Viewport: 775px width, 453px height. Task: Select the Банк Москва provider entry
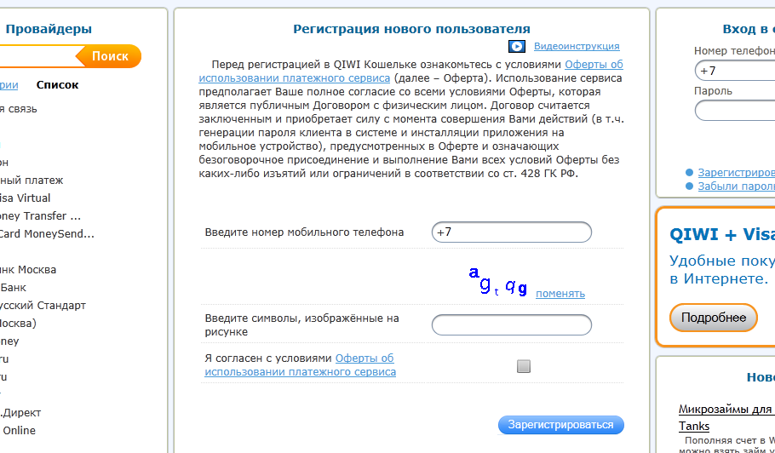click(28, 270)
